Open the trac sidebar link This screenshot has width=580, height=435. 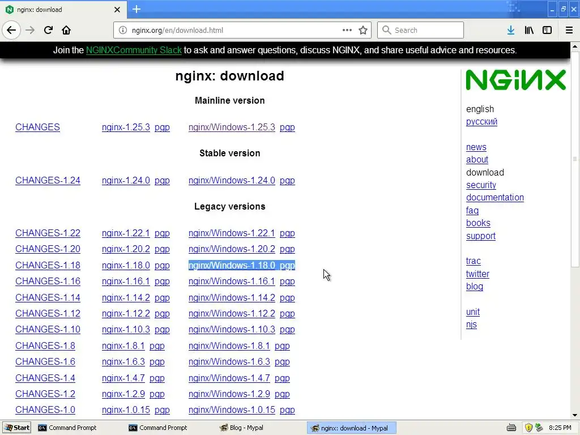point(473,261)
